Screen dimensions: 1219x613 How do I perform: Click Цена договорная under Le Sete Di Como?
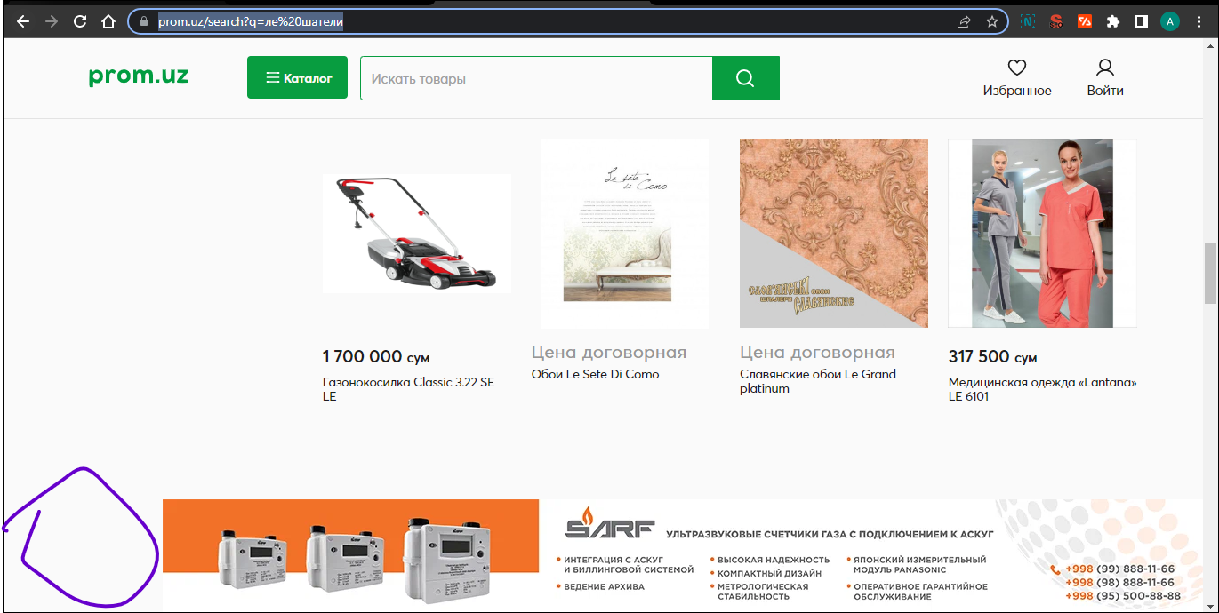click(x=609, y=353)
